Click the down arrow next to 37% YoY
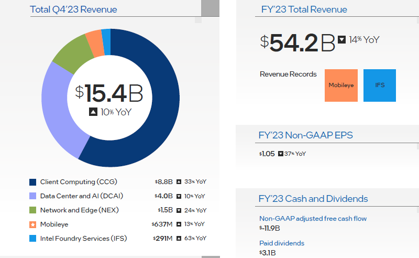The image size is (419, 258). coord(281,154)
